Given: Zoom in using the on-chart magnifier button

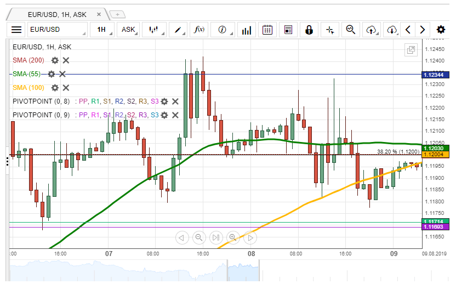Looking at the screenshot, I should coord(233,237).
